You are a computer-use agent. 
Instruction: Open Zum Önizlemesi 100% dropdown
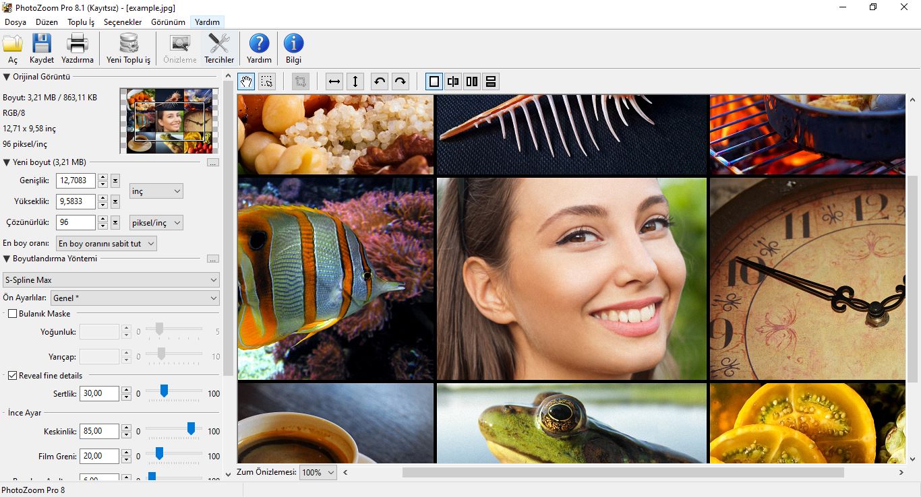click(x=318, y=472)
